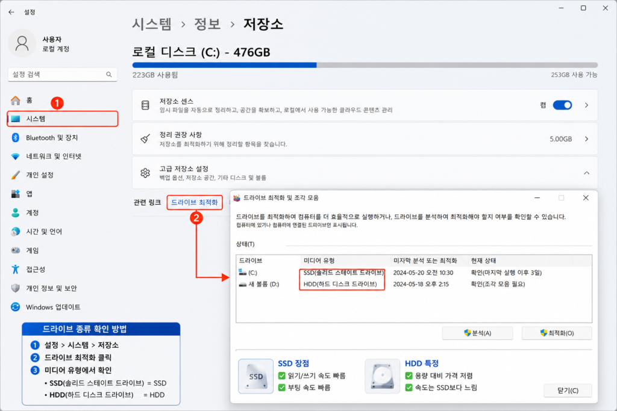Image resolution: width=617 pixels, height=411 pixels.
Task: Click the back arrow in Settings
Action: tap(11, 12)
